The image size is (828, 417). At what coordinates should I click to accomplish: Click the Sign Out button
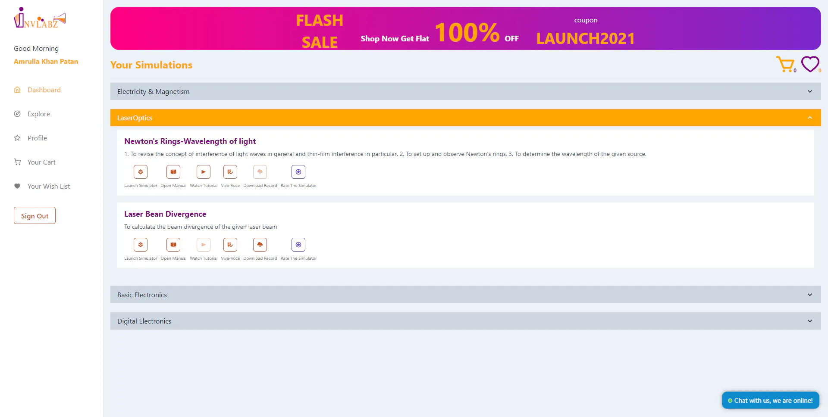pyautogui.click(x=34, y=216)
